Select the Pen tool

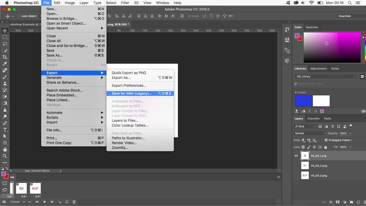(5, 123)
